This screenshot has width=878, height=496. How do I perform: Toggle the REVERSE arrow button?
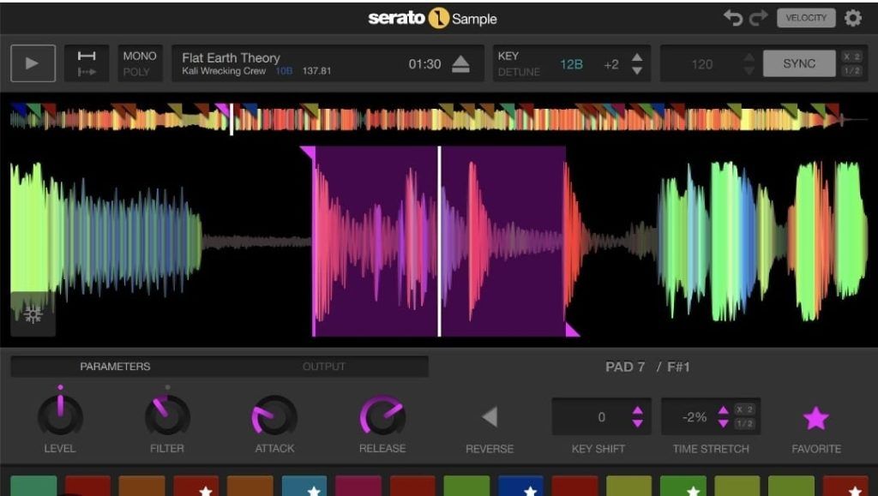(490, 416)
